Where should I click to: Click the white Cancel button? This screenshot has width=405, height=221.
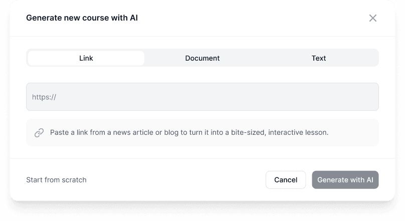(285, 180)
